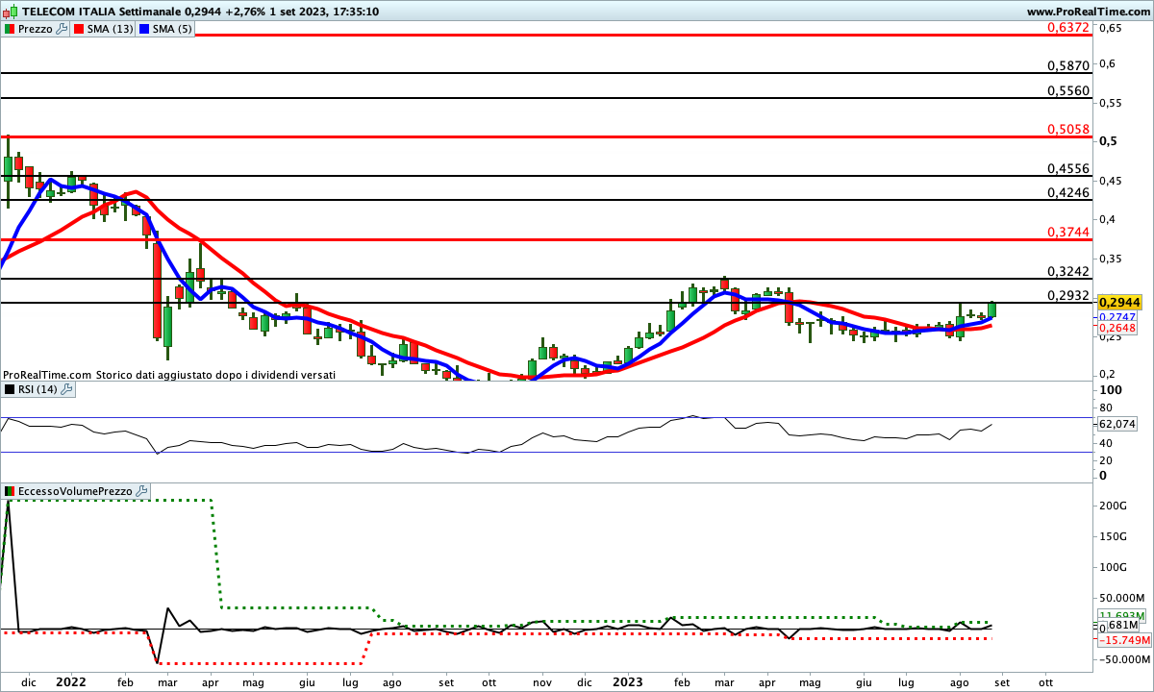The width and height of the screenshot is (1154, 692).
Task: Open EccessoVolumePrezzo settings wrench icon
Action: 142,491
